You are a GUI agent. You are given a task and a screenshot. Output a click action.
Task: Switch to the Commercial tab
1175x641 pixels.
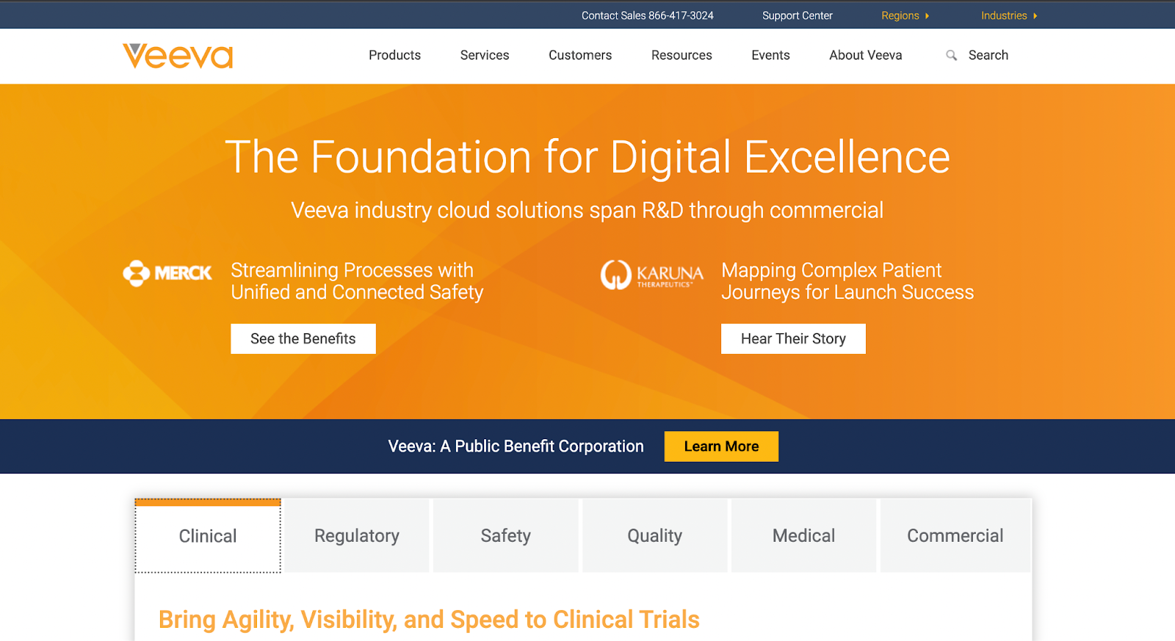coord(955,536)
